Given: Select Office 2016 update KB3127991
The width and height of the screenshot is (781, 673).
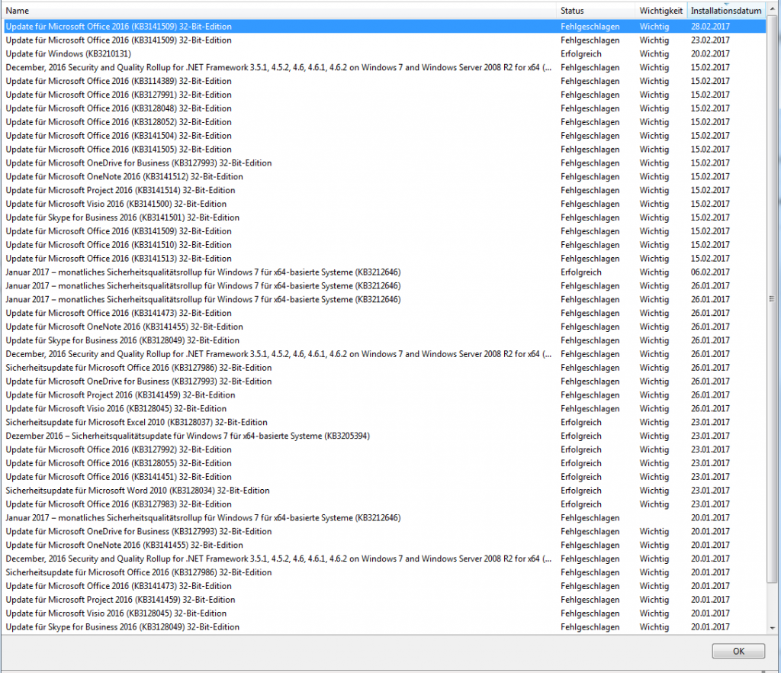Looking at the screenshot, I should coord(384,95).
